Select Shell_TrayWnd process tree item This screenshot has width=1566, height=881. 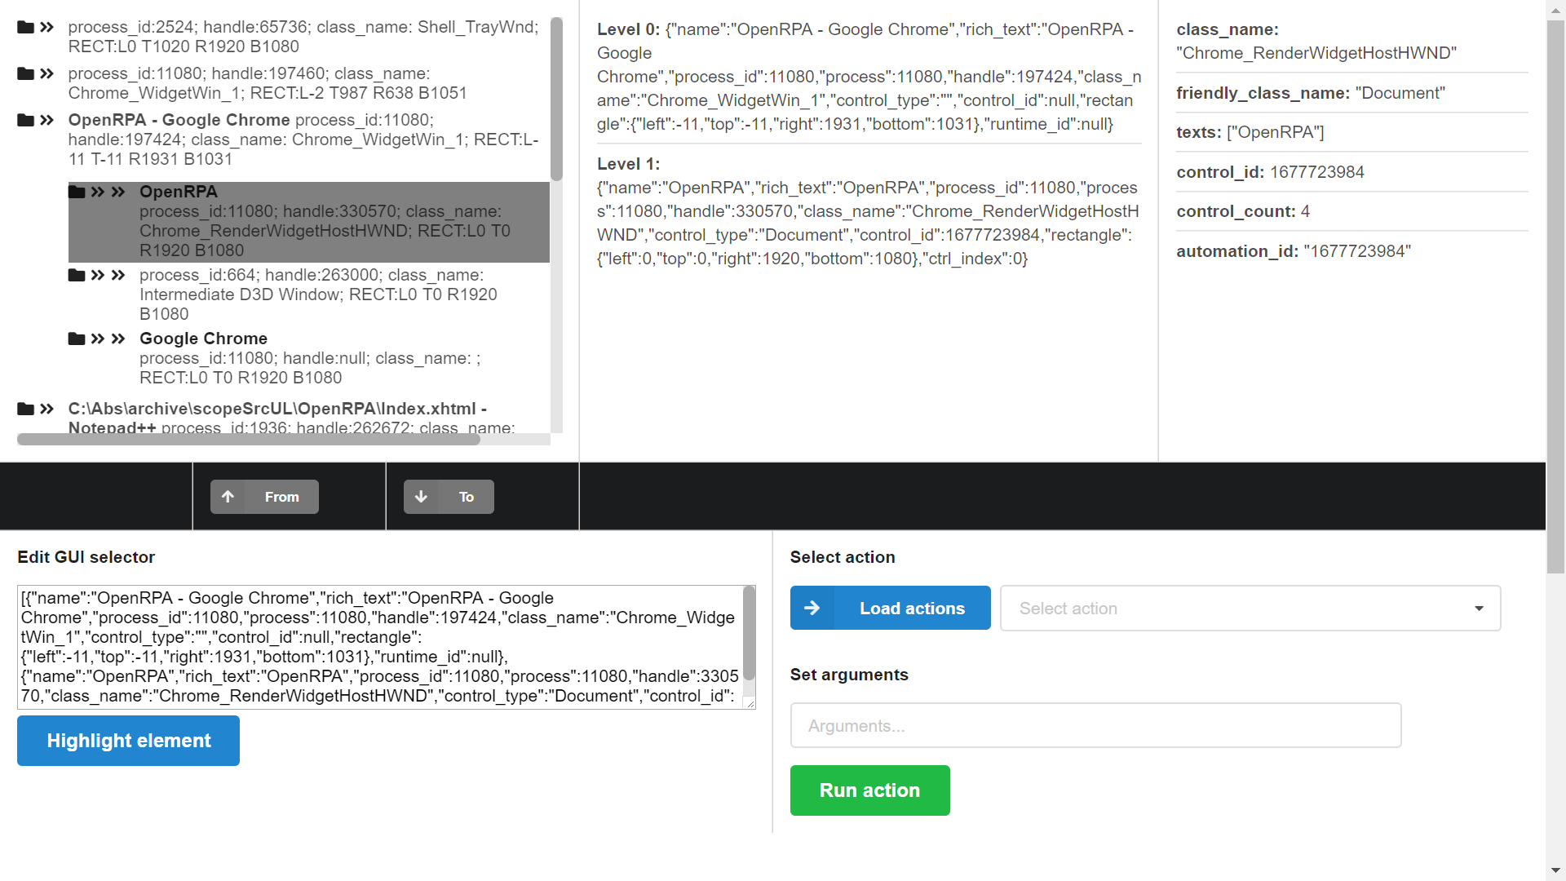click(x=303, y=37)
